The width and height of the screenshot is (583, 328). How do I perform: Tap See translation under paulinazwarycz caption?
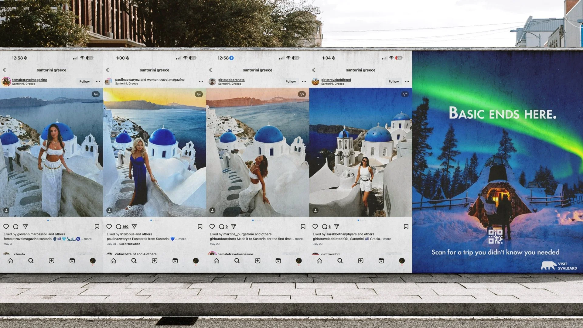tap(130, 244)
